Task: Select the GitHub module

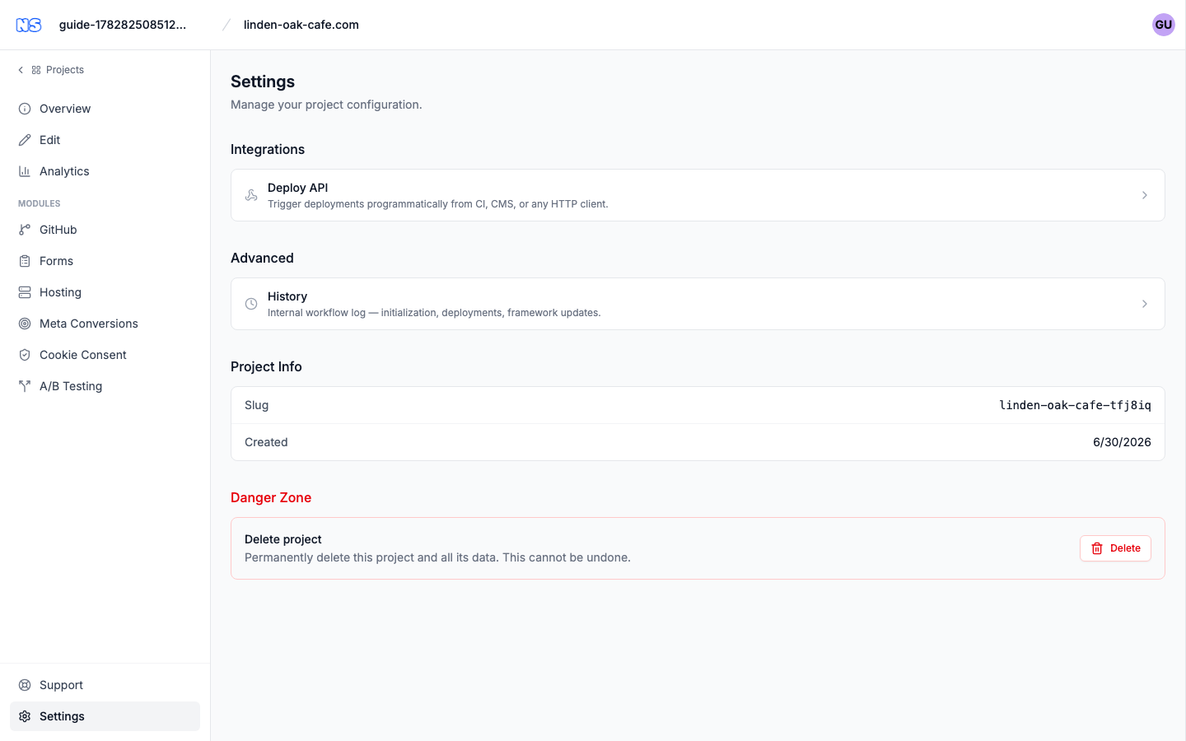Action: [105, 230]
